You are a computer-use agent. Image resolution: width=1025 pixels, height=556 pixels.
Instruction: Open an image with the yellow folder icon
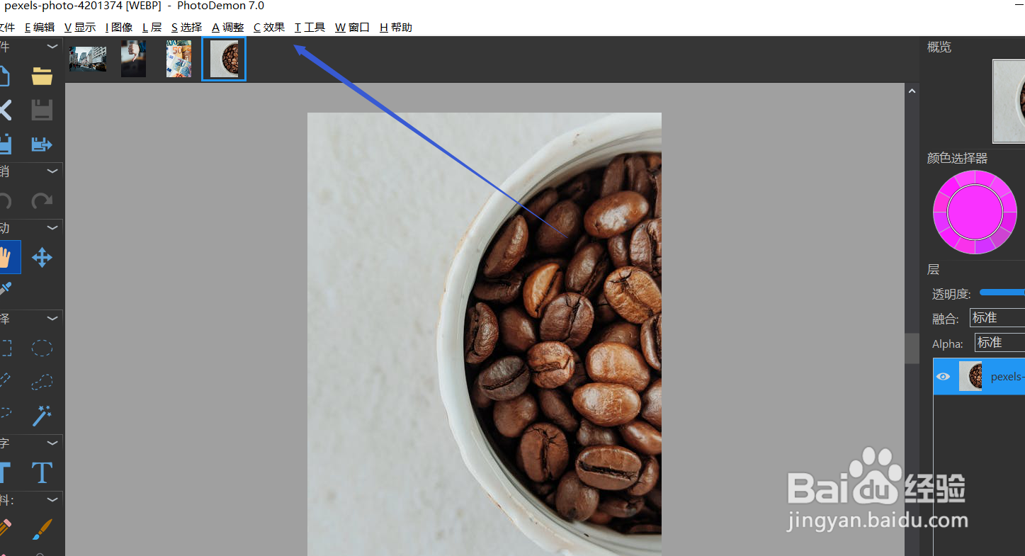42,76
